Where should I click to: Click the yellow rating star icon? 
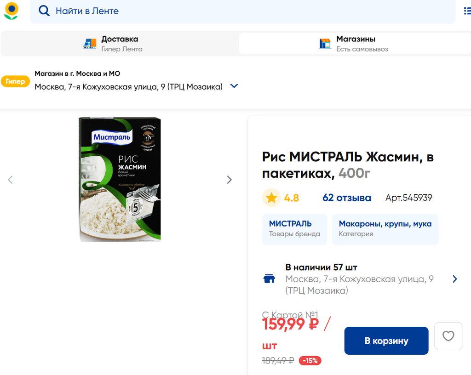[x=271, y=198]
